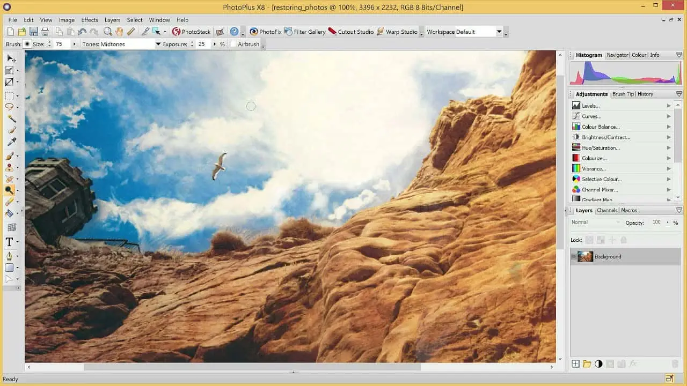The image size is (687, 386).
Task: Select the Colour Pickup eyedropper tool
Action: coord(11,142)
